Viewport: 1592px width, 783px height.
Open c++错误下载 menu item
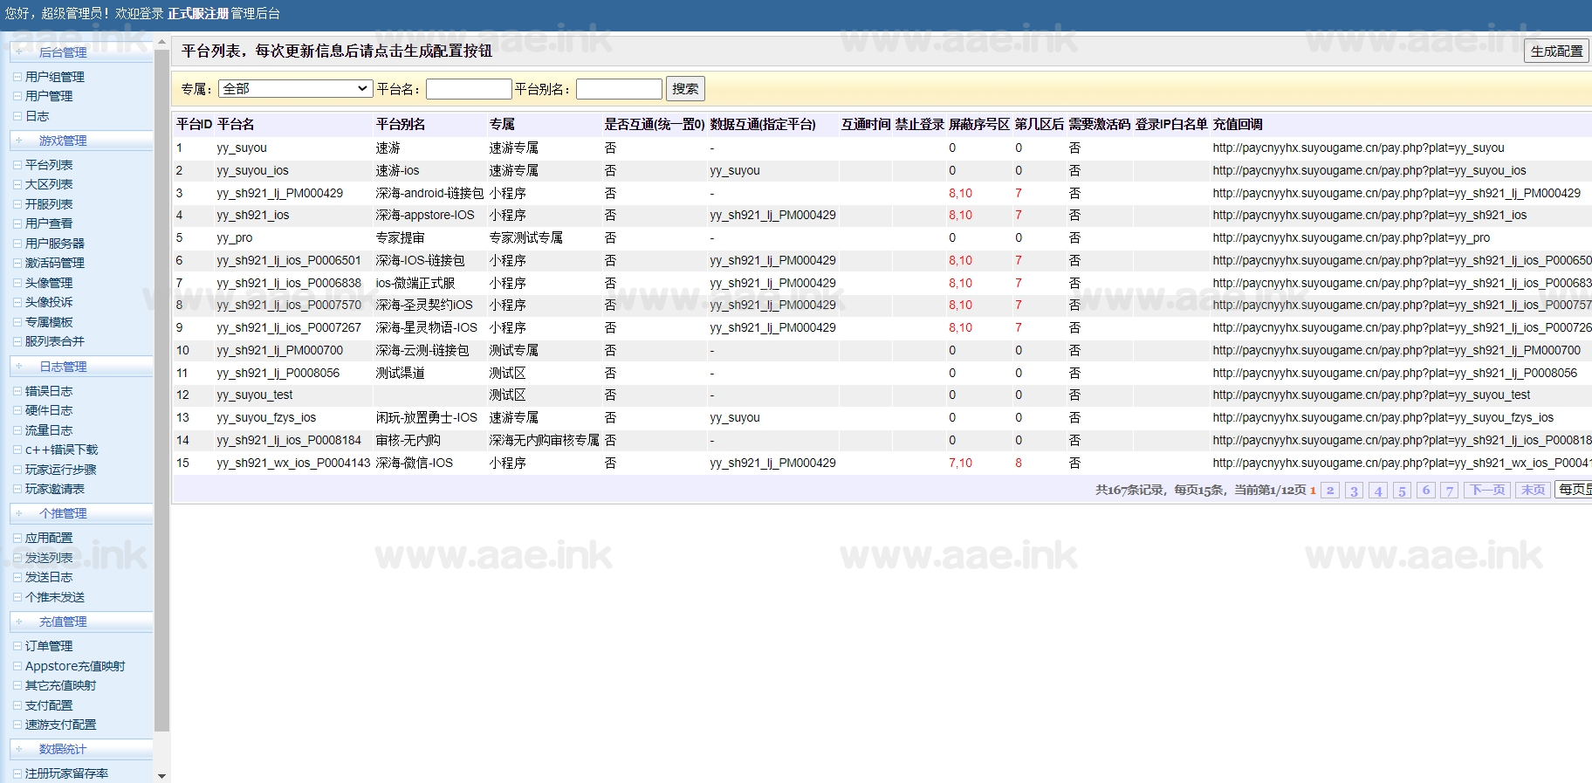pyautogui.click(x=61, y=450)
